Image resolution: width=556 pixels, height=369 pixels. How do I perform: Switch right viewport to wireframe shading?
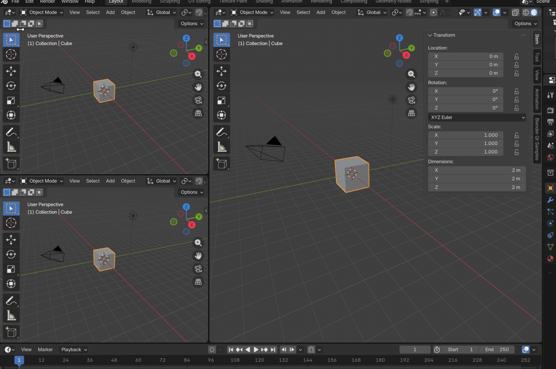point(526,13)
